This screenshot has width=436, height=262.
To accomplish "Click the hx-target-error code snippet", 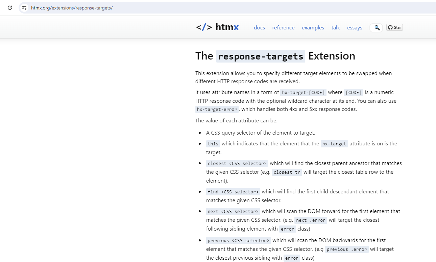I will pyautogui.click(x=217, y=110).
